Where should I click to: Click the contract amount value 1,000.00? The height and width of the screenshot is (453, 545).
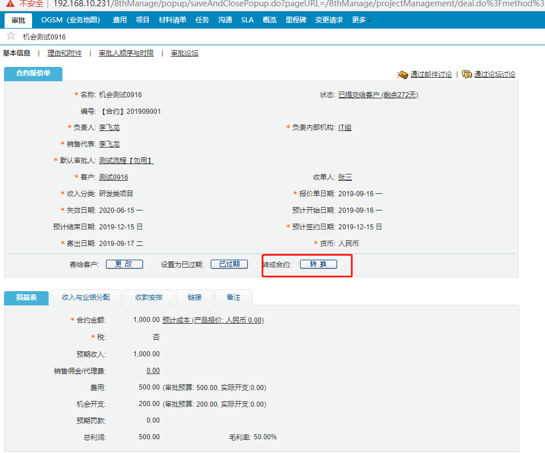(147, 320)
